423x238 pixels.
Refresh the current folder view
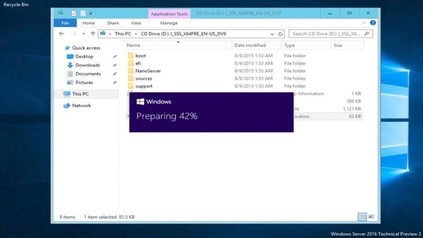click(280, 34)
